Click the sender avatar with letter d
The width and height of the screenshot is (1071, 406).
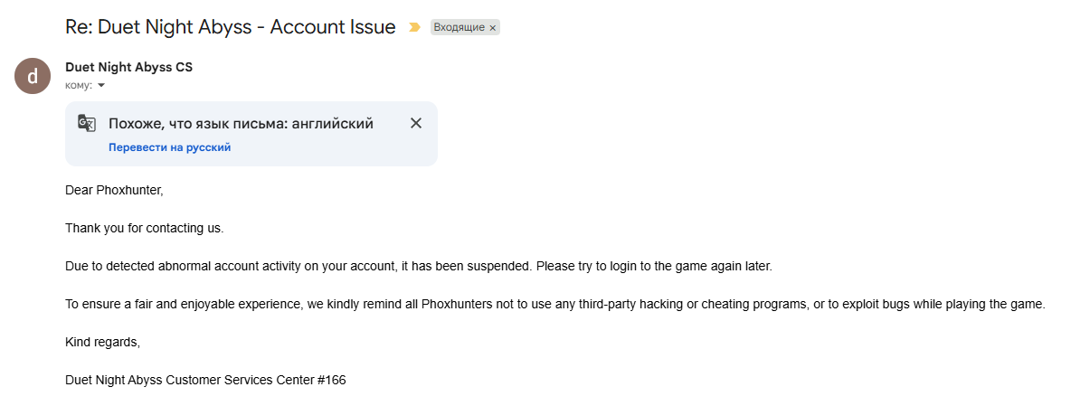pos(33,76)
